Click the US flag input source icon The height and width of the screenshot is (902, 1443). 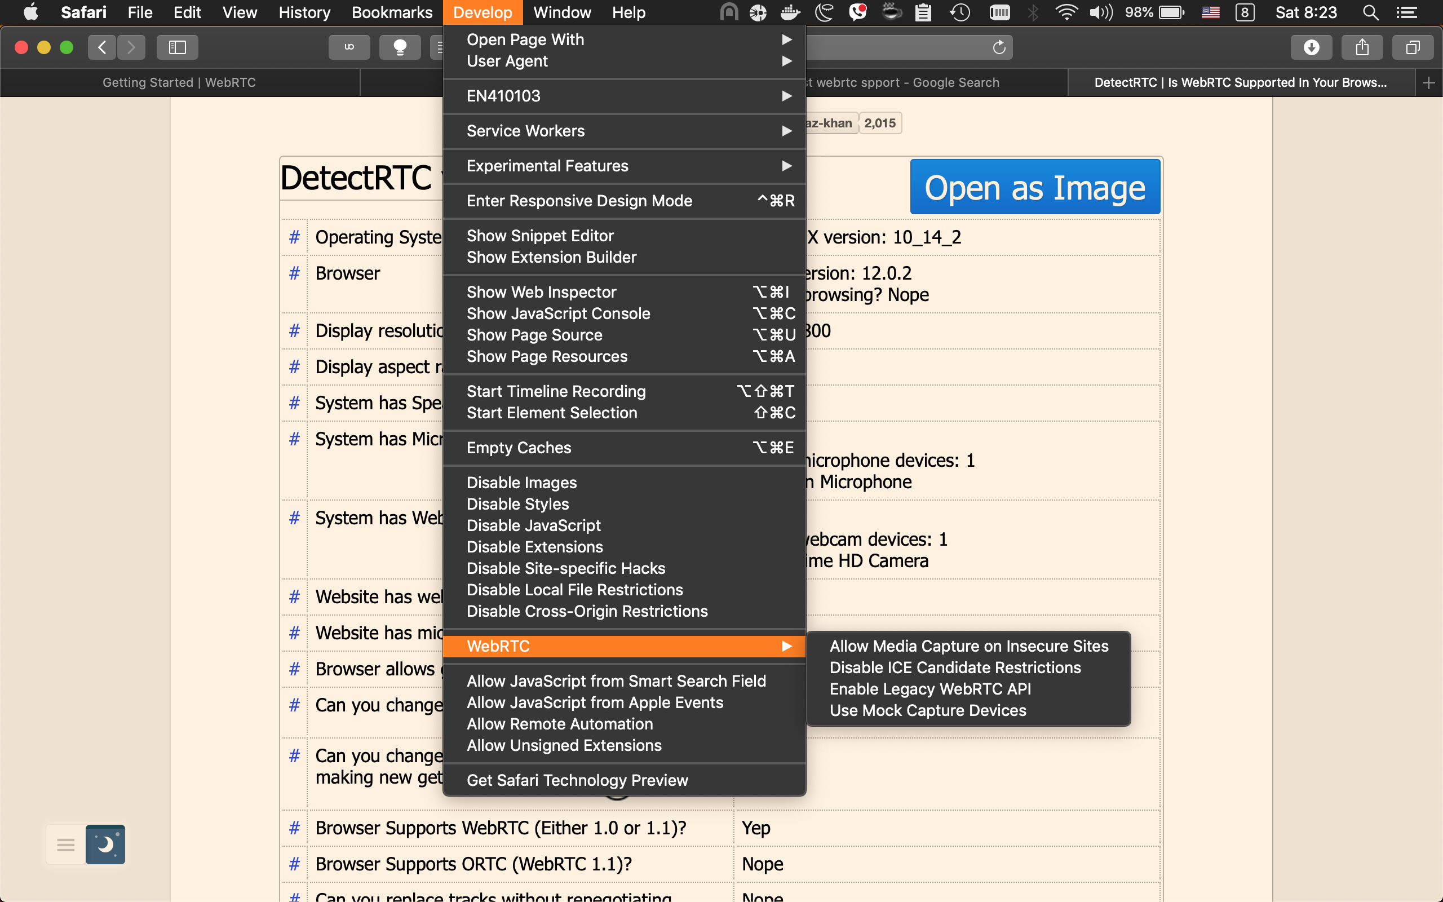point(1210,12)
